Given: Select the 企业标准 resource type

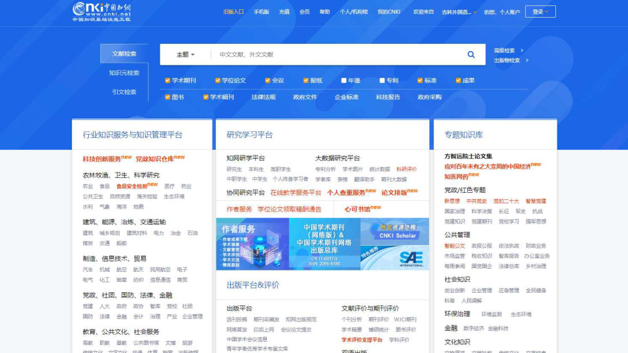Looking at the screenshot, I should point(347,97).
